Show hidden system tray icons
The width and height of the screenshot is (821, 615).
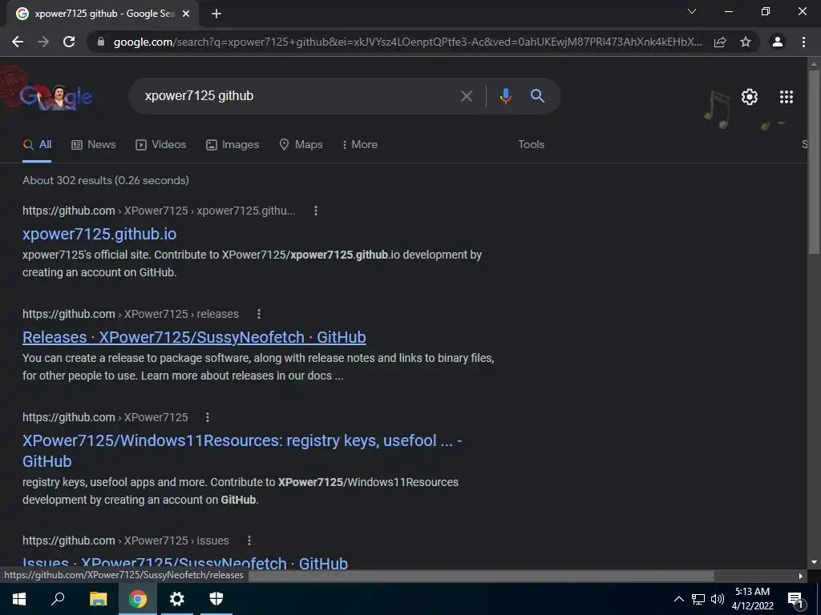pos(678,599)
